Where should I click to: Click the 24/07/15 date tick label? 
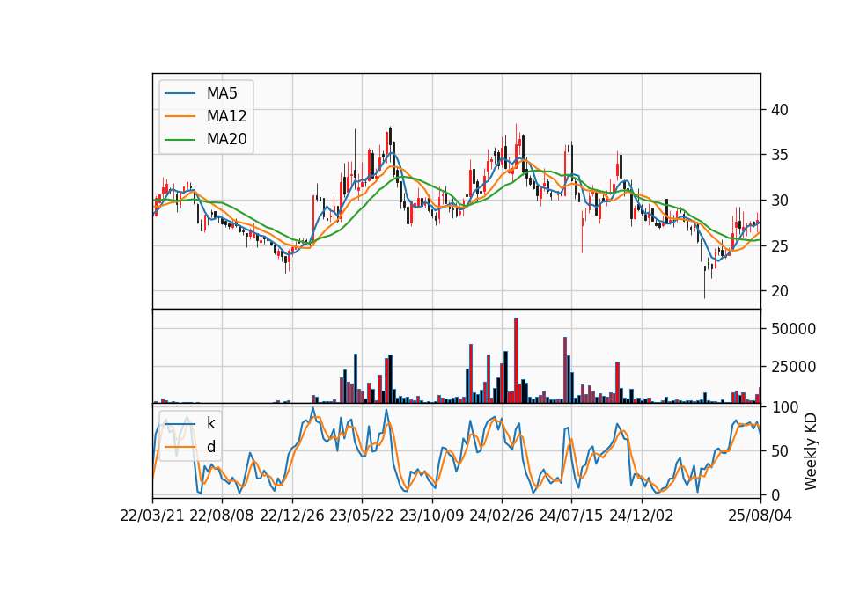[x=570, y=516]
